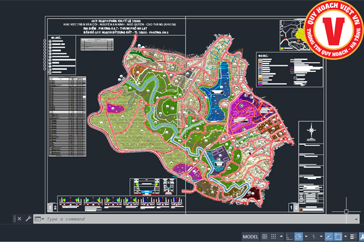
Task: Toggle the grid display in status bar
Action: tap(265, 237)
